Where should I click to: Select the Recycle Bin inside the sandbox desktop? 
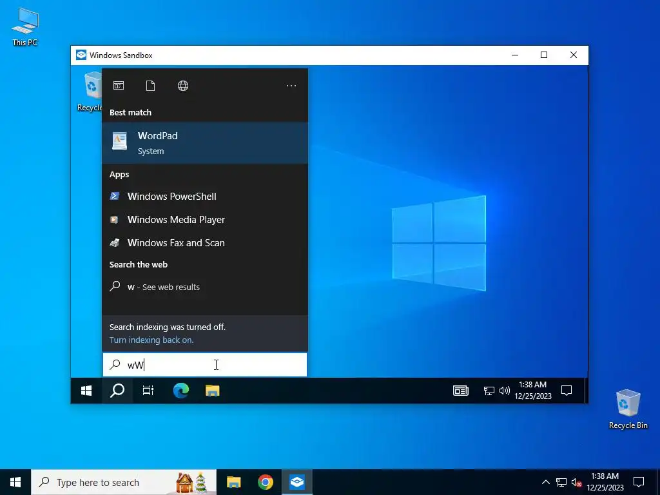[x=90, y=92]
